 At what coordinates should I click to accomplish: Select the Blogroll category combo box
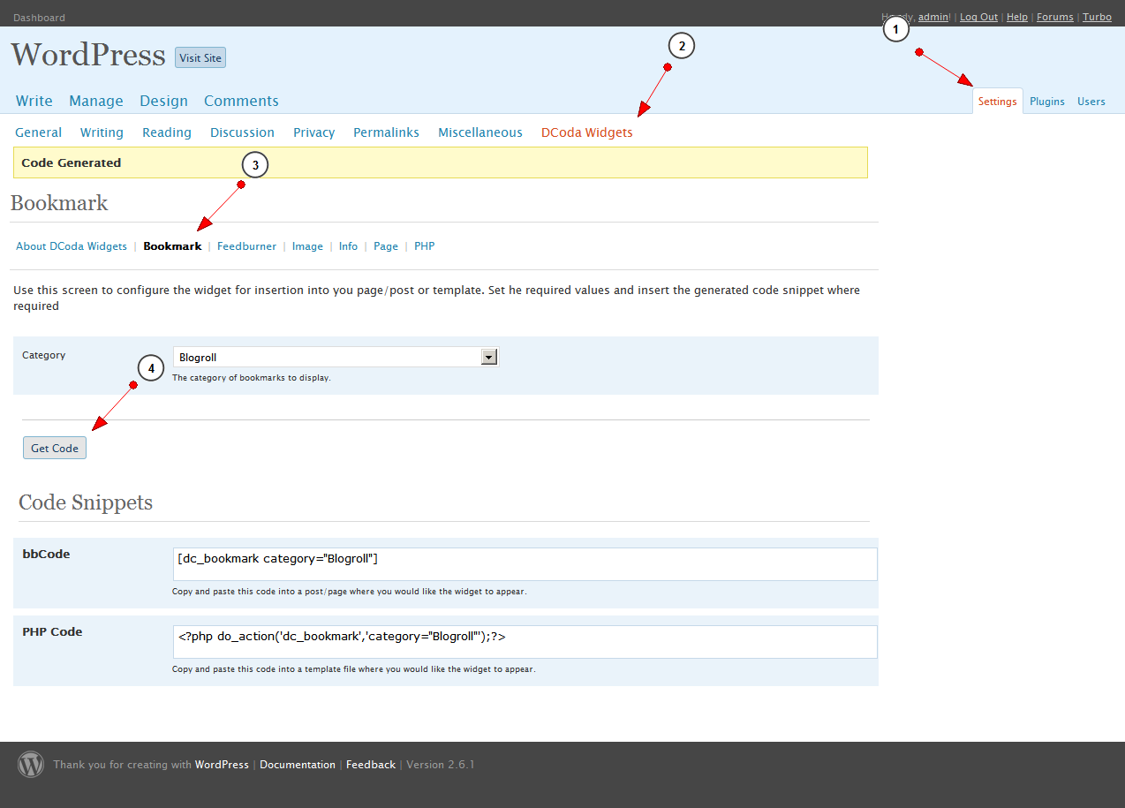(336, 357)
